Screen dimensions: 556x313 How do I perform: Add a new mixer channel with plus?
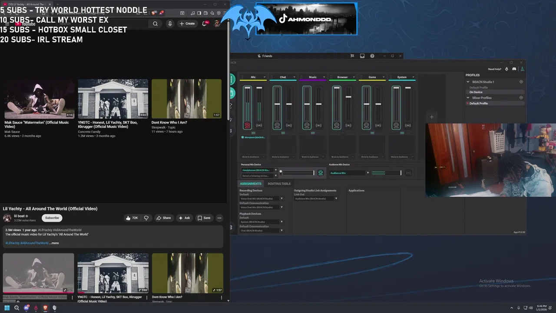(x=431, y=117)
